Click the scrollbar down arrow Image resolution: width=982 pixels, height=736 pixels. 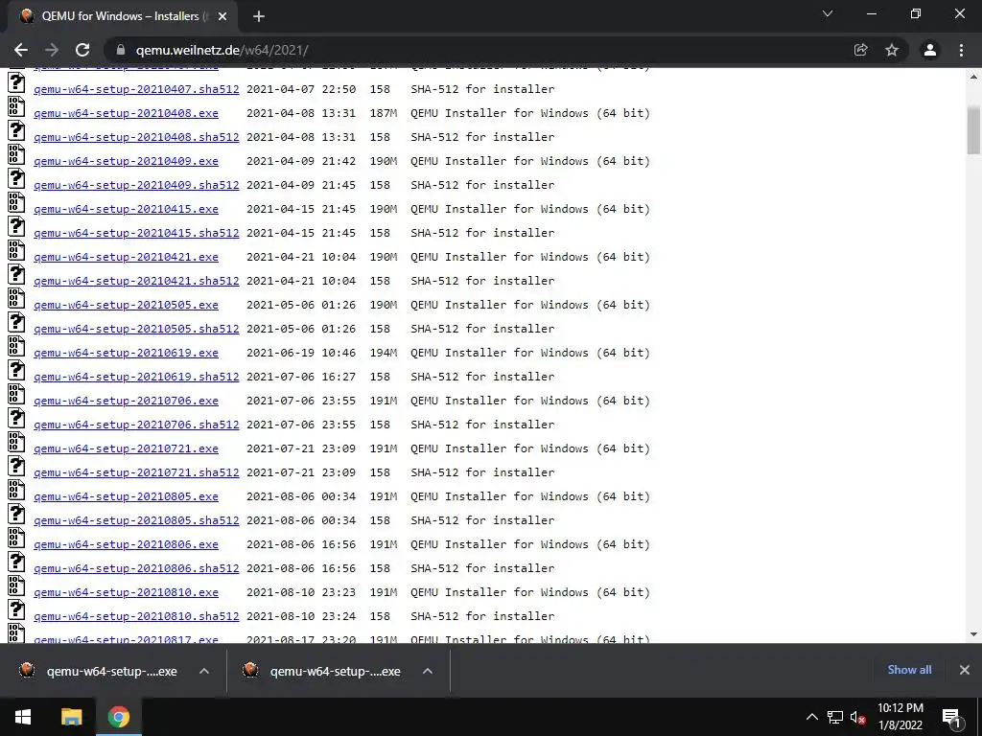pos(973,634)
